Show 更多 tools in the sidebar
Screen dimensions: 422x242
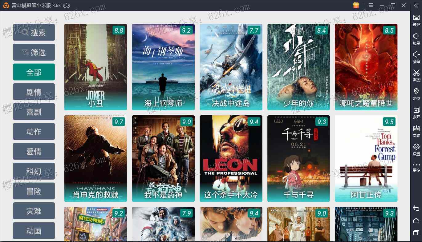(x=416, y=167)
